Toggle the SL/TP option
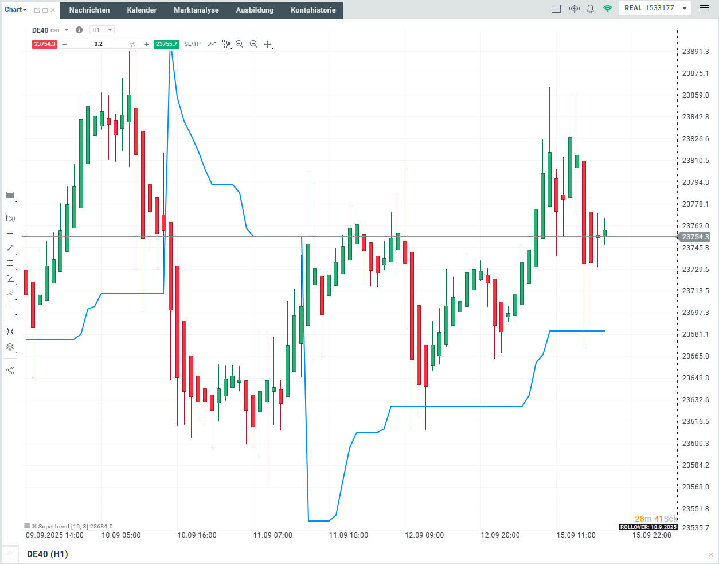This screenshot has width=719, height=564. pos(192,44)
